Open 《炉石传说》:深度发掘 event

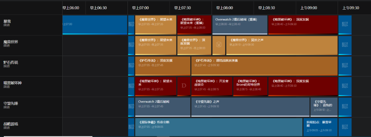(x=162, y=66)
